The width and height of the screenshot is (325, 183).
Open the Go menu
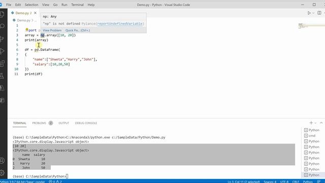click(55, 5)
